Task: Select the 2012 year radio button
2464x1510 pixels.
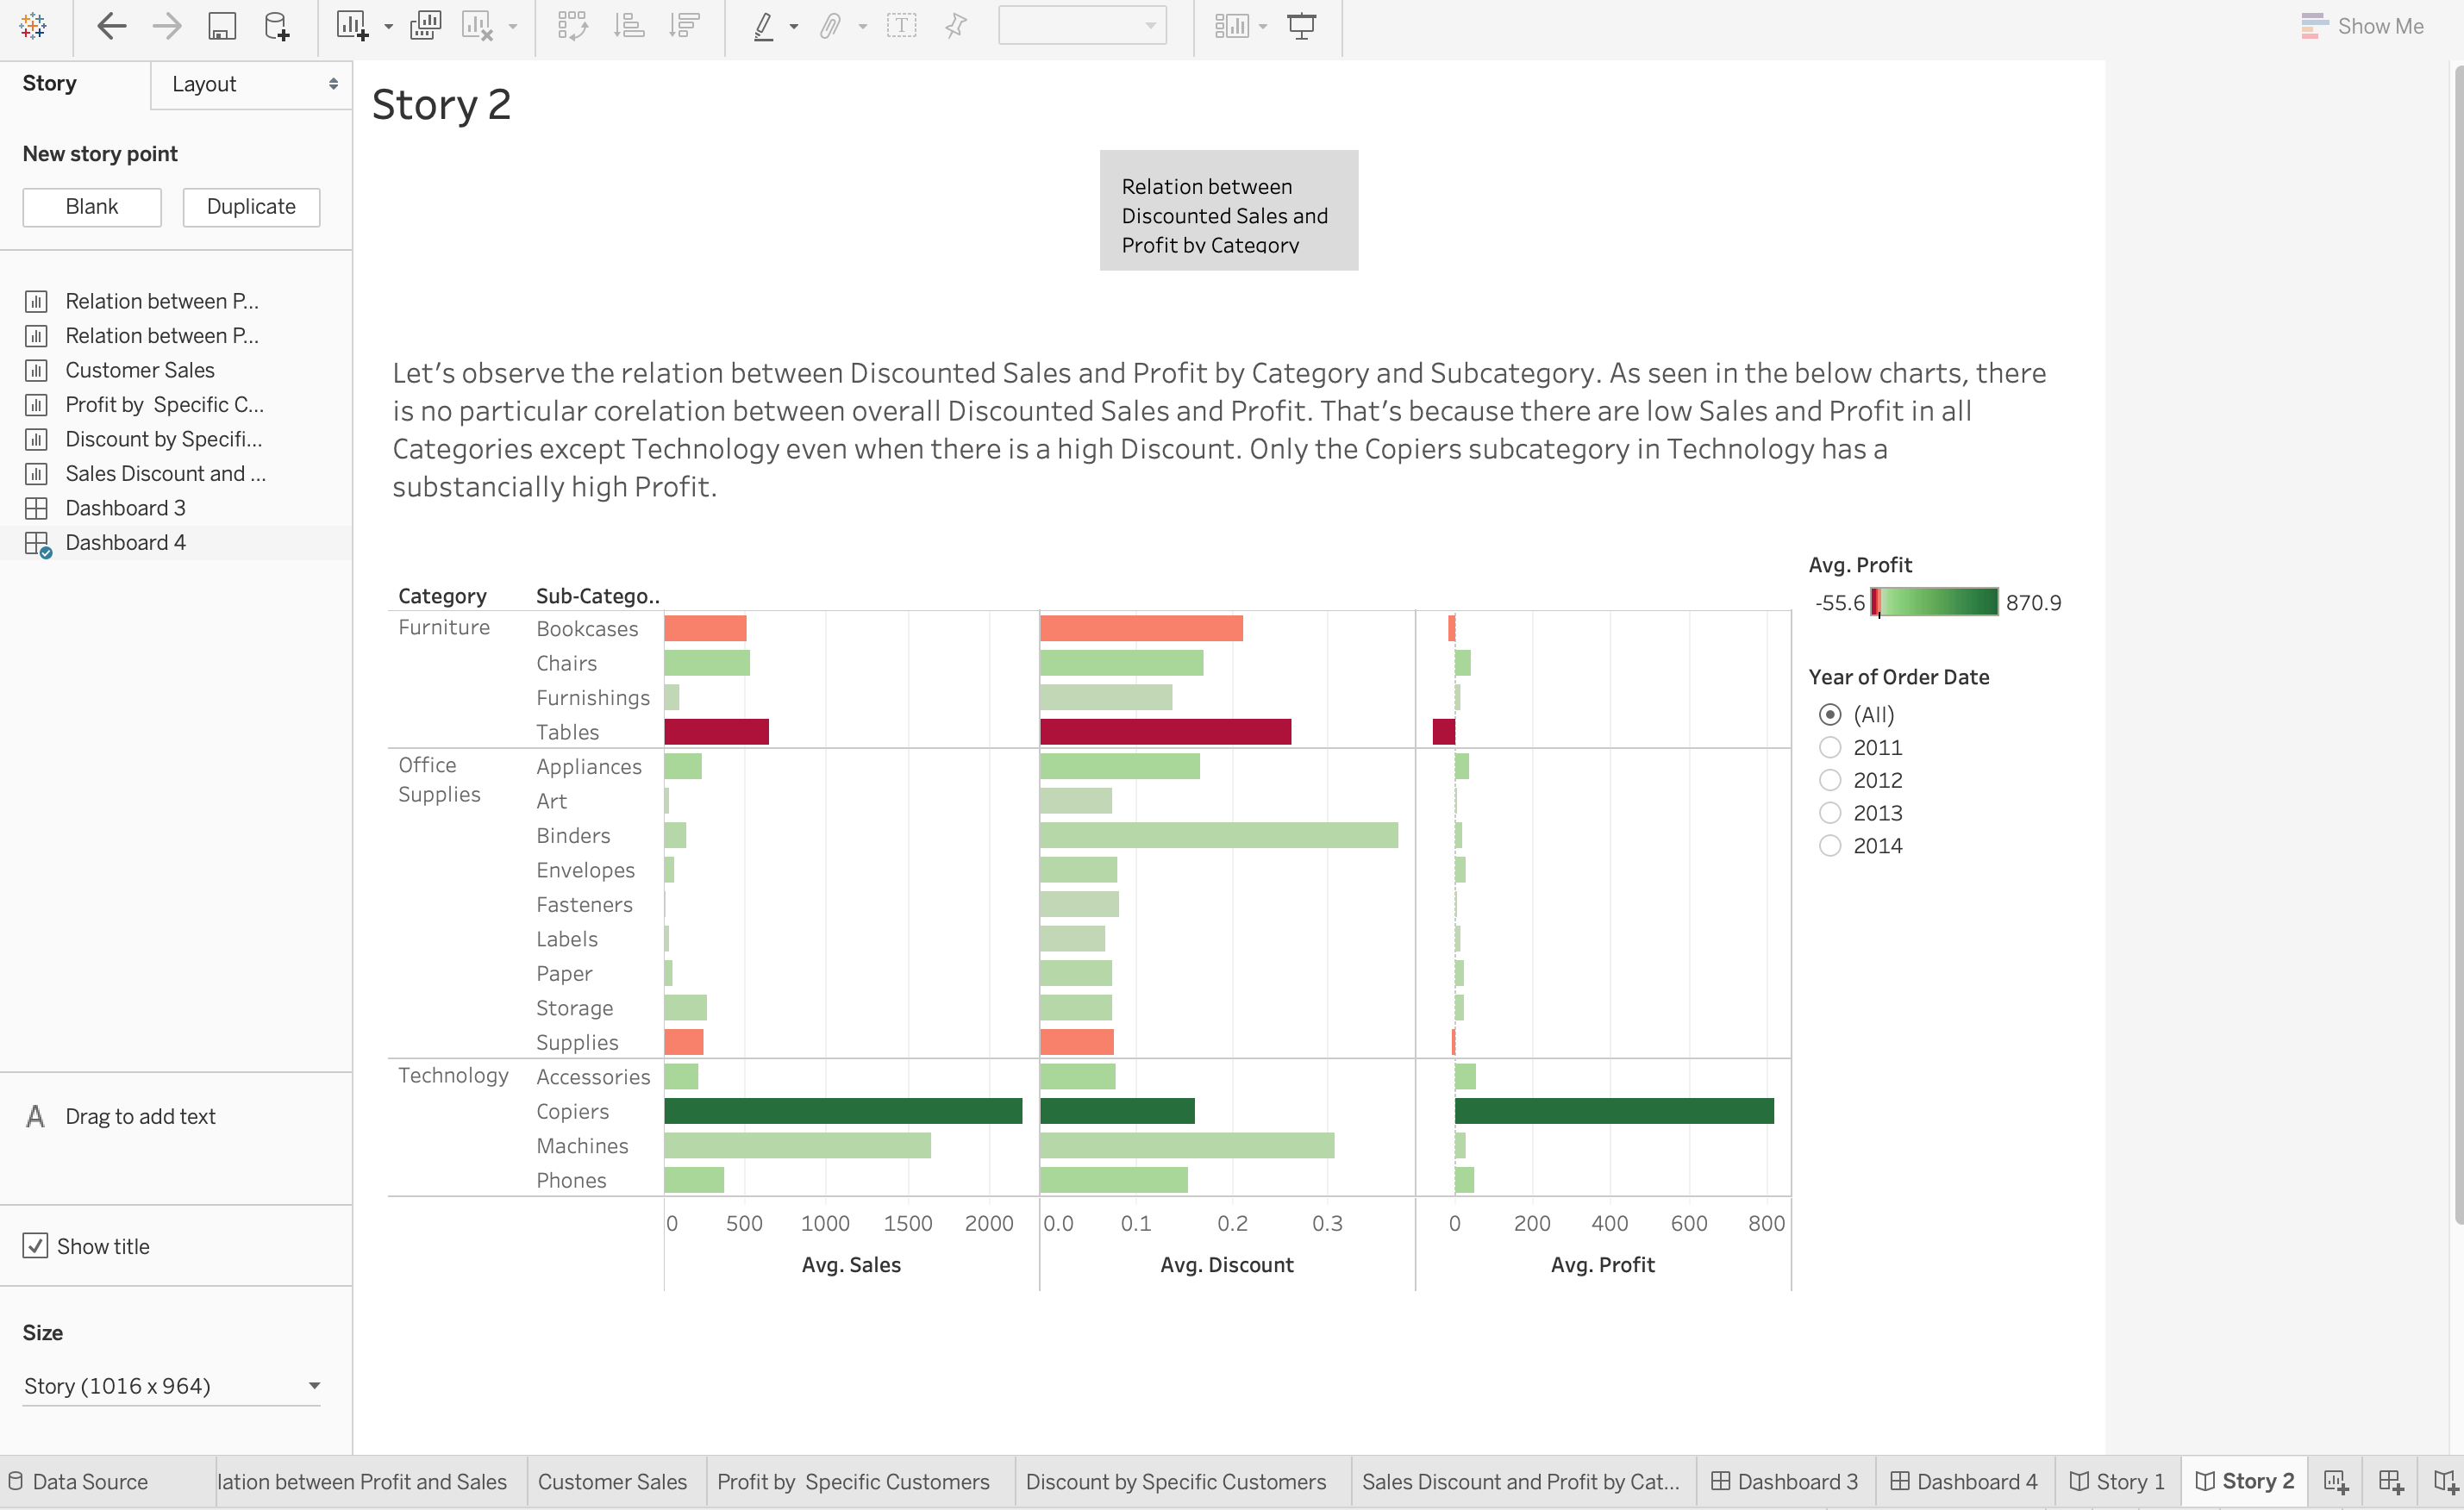Action: pyautogui.click(x=1829, y=780)
